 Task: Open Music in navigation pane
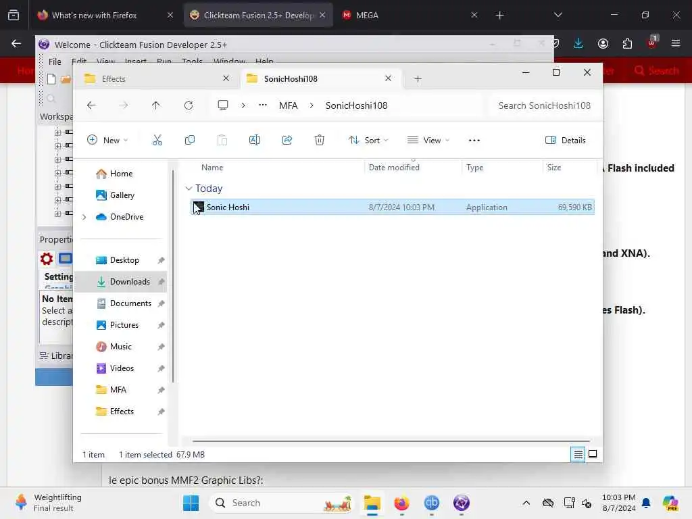pyautogui.click(x=120, y=347)
